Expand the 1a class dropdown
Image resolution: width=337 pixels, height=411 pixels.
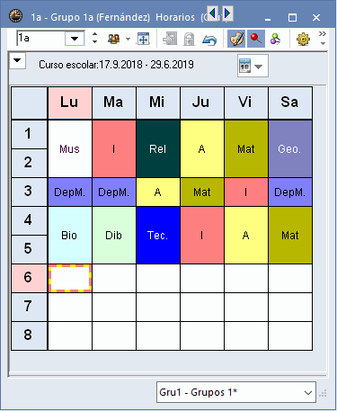[x=75, y=39]
